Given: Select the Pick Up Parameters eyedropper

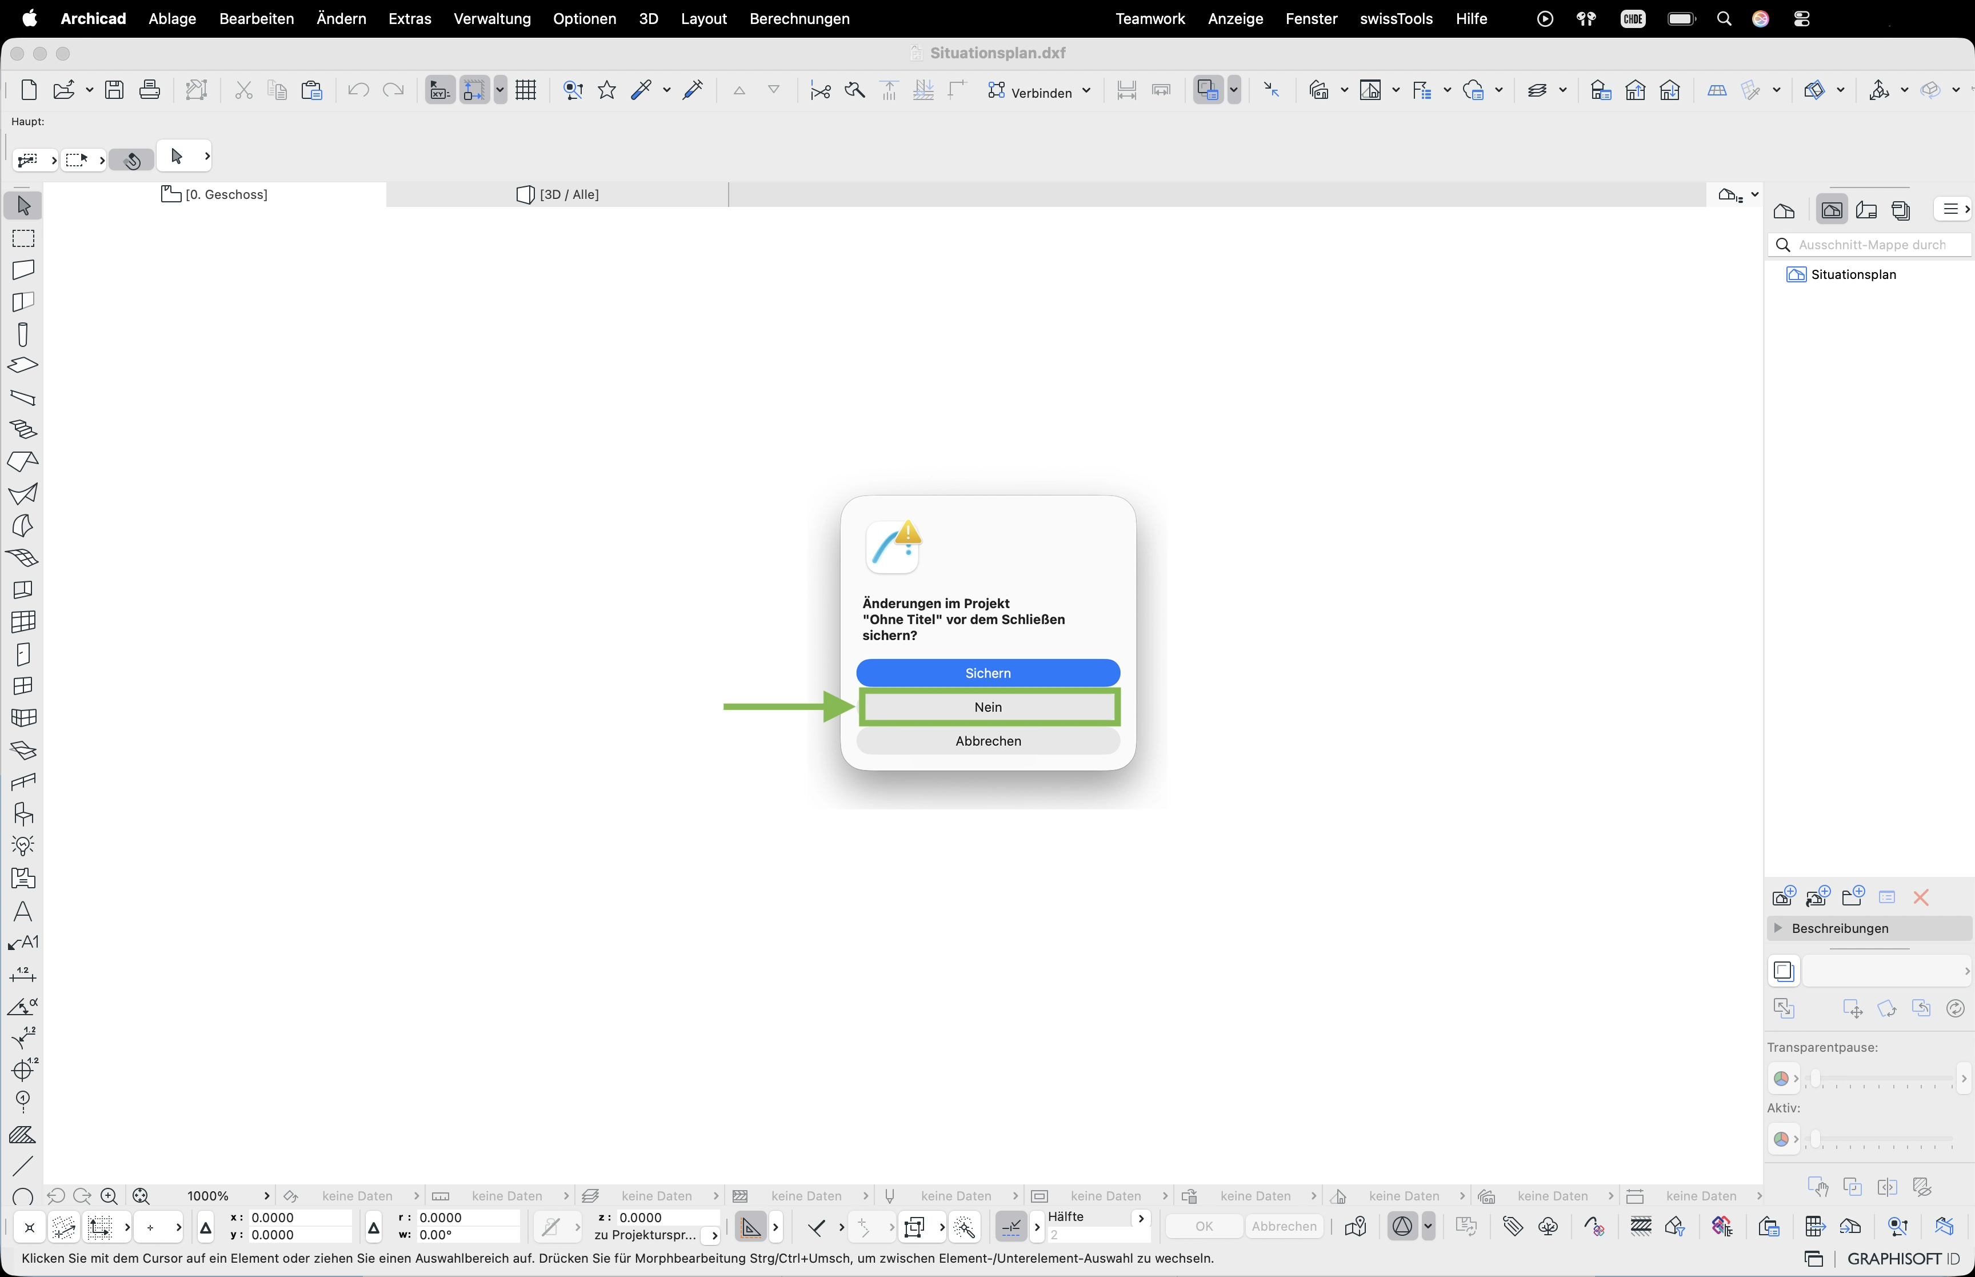Looking at the screenshot, I should pyautogui.click(x=642, y=90).
